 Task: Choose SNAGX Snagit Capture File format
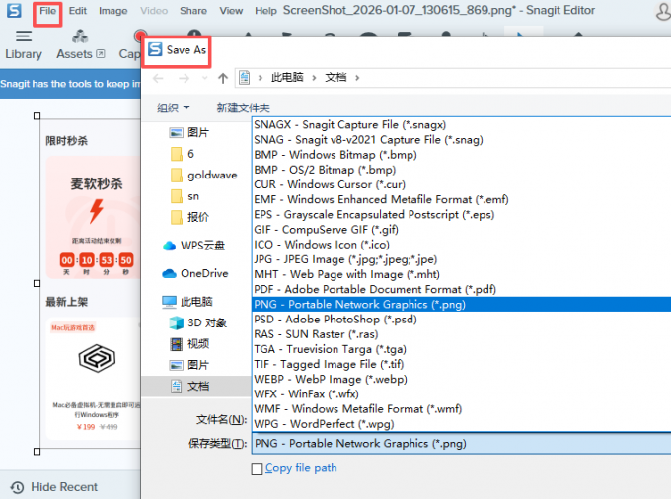pos(462,125)
